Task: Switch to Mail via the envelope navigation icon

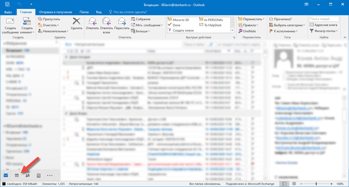Action: pyautogui.click(x=6, y=175)
